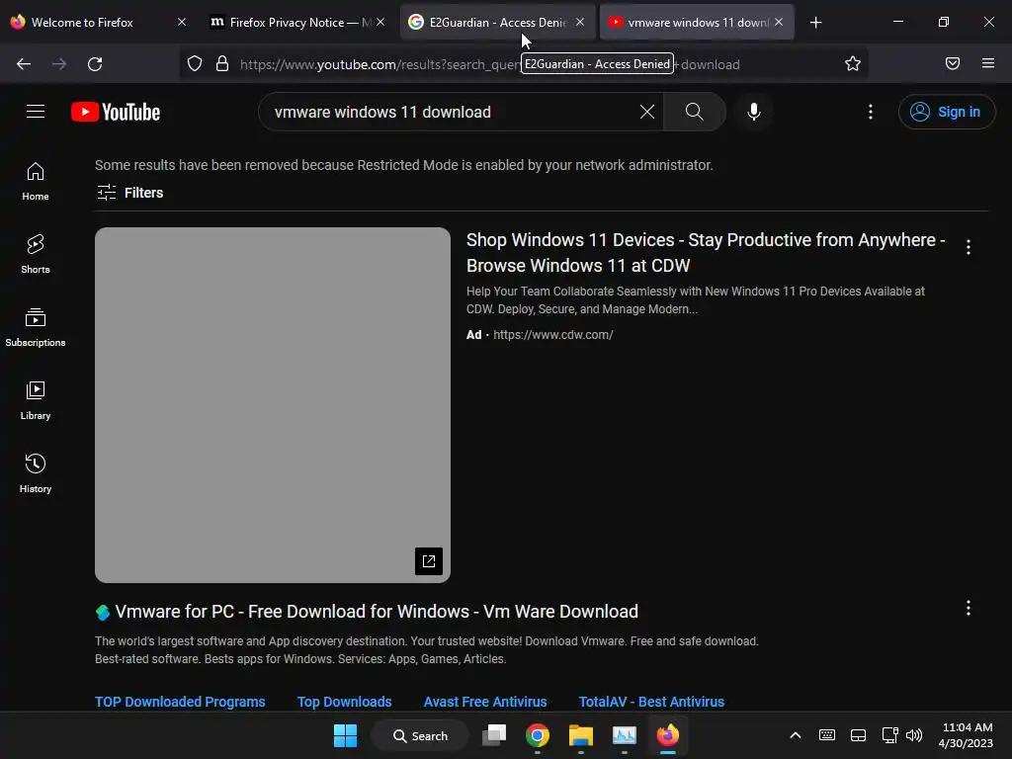Viewport: 1012px width, 759px height.
Task: Open a new Firefox tab
Action: click(815, 22)
